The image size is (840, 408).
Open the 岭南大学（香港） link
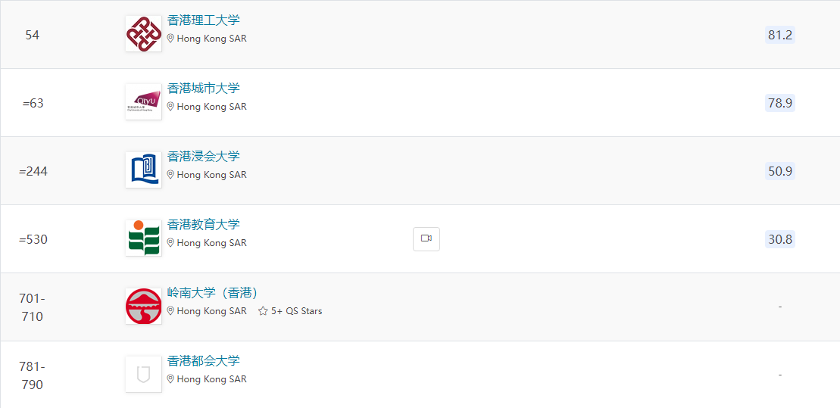coord(213,293)
